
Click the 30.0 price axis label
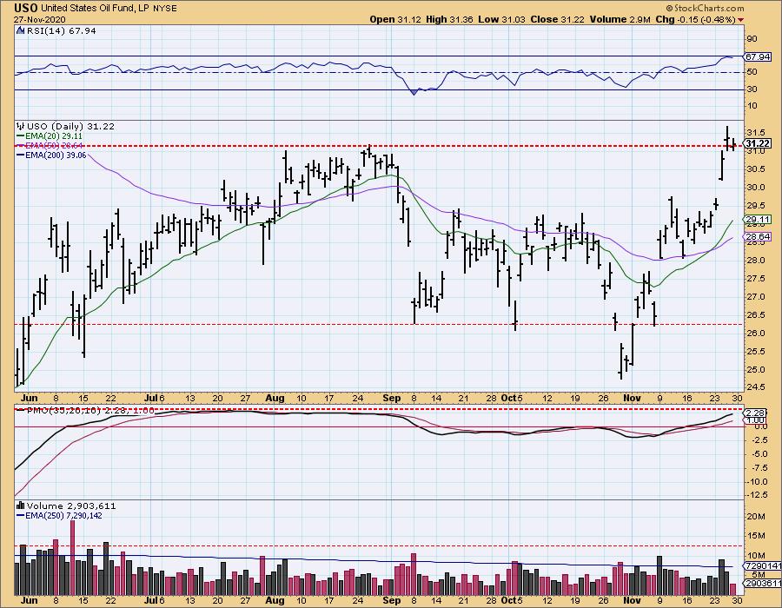point(756,188)
